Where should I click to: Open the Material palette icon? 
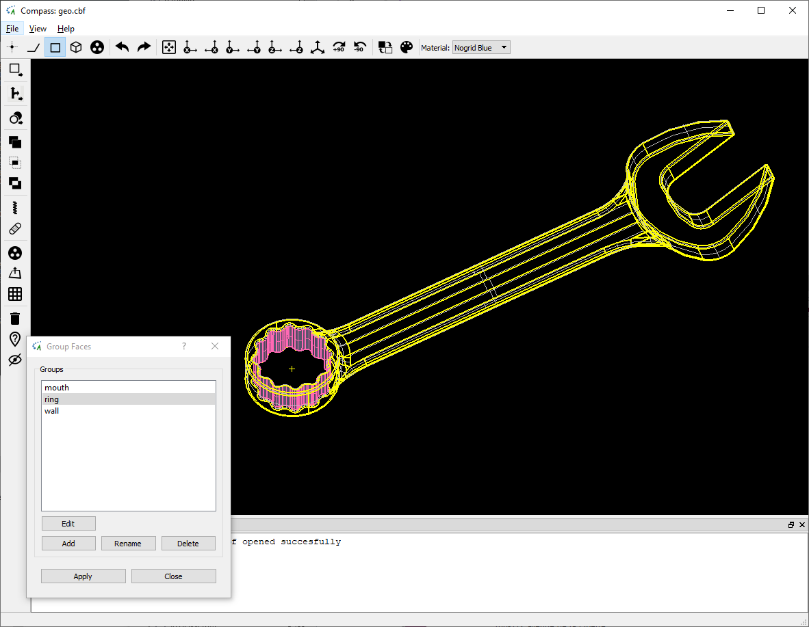(x=407, y=46)
